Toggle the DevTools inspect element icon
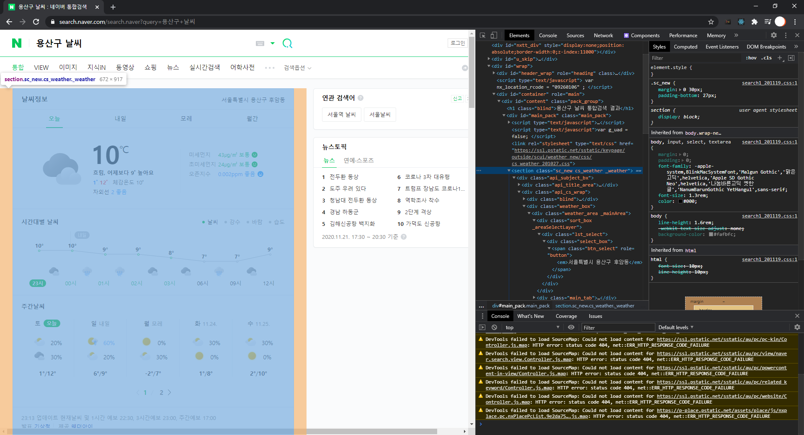Image resolution: width=804 pixels, height=435 pixels. (x=483, y=36)
